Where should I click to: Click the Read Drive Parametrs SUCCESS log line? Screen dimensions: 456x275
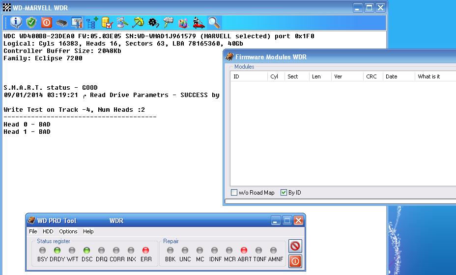coord(112,95)
